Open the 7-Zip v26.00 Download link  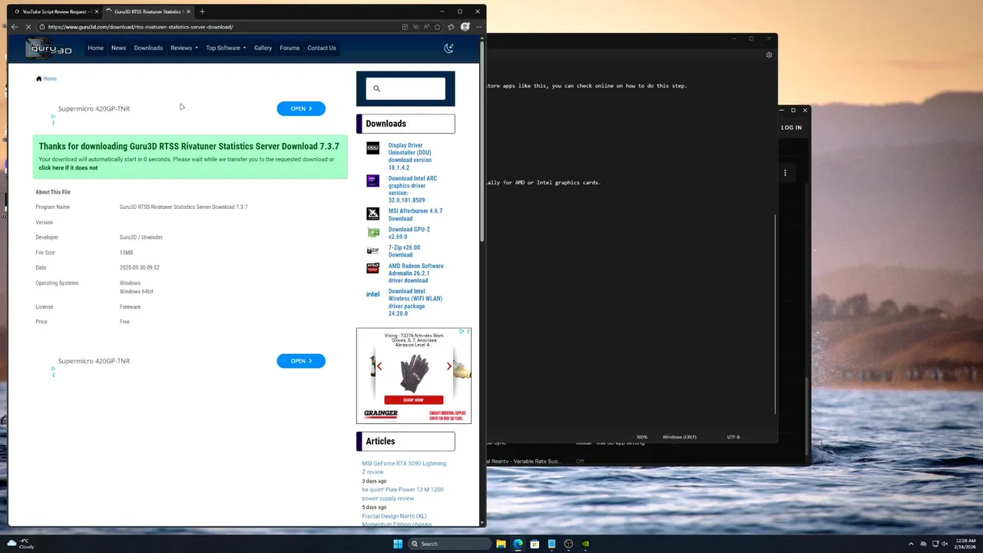point(405,251)
